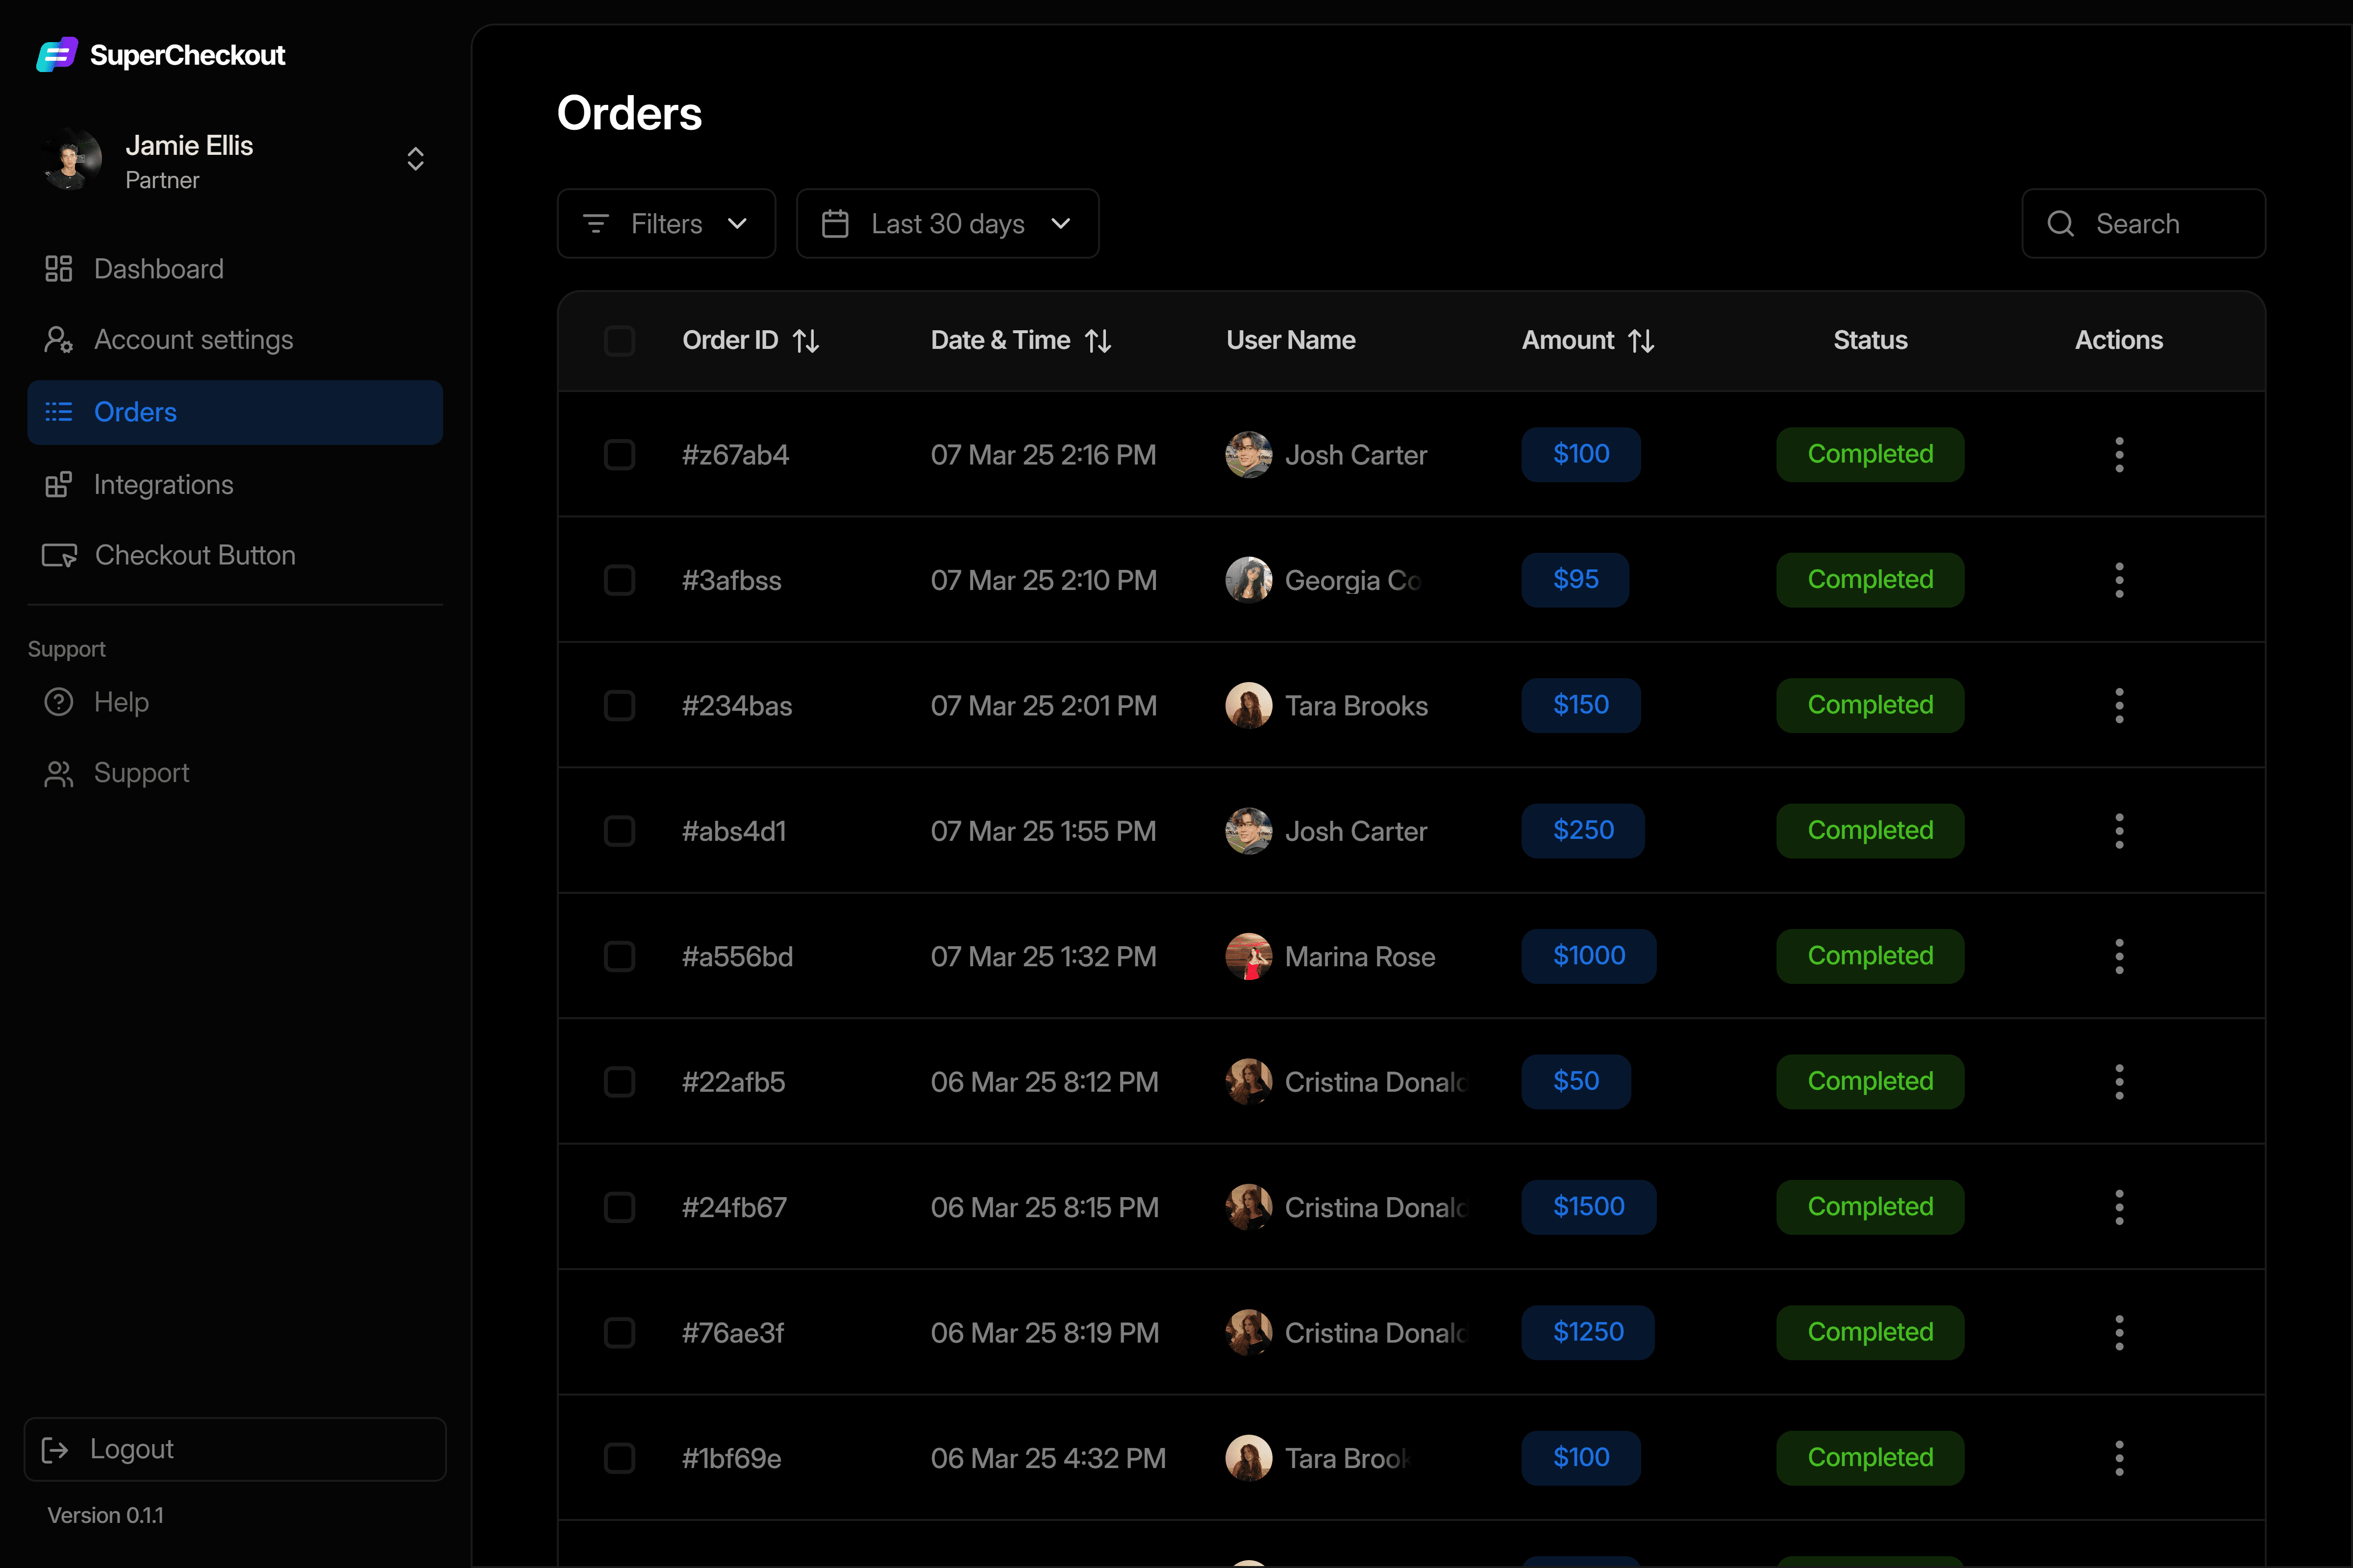Open actions menu for order #z67ab4
The image size is (2353, 1568).
2119,455
